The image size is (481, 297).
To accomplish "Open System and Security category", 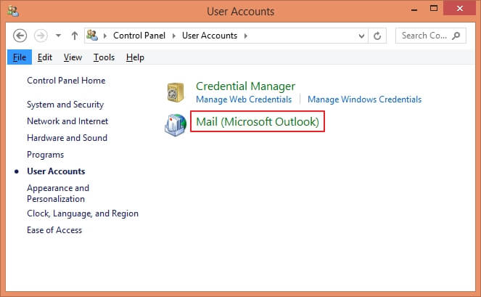I will (x=65, y=105).
